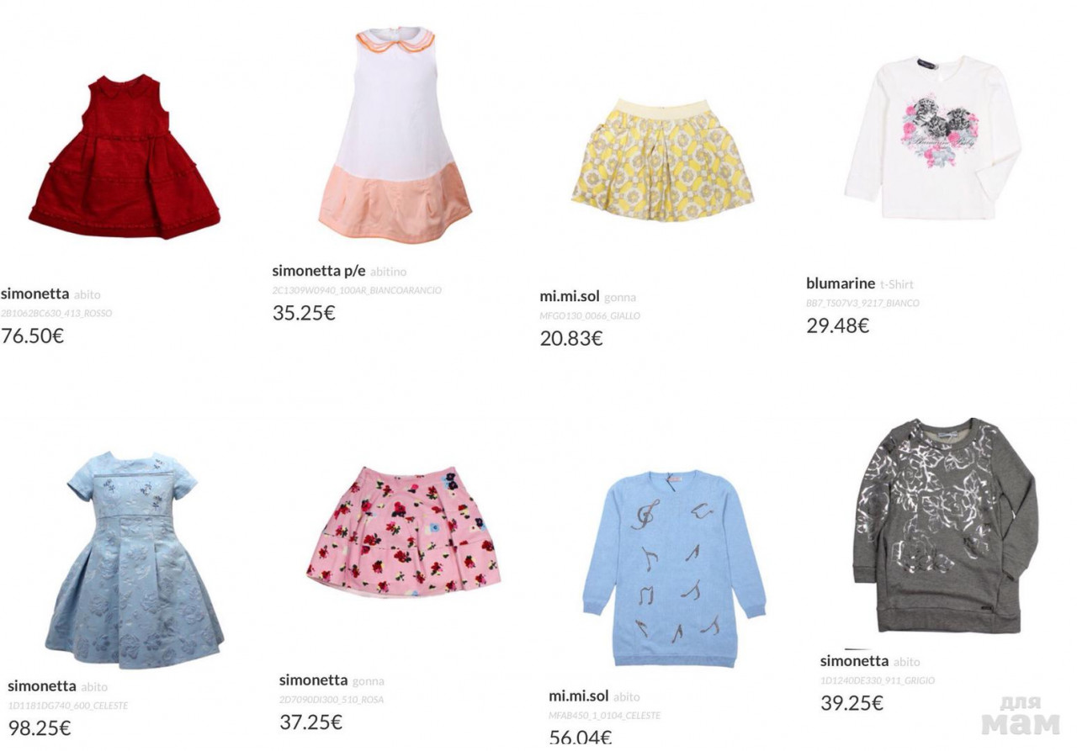Viewport: 1077px width, 751px height.
Task: Click the blumarine brand name link
Action: tap(841, 283)
